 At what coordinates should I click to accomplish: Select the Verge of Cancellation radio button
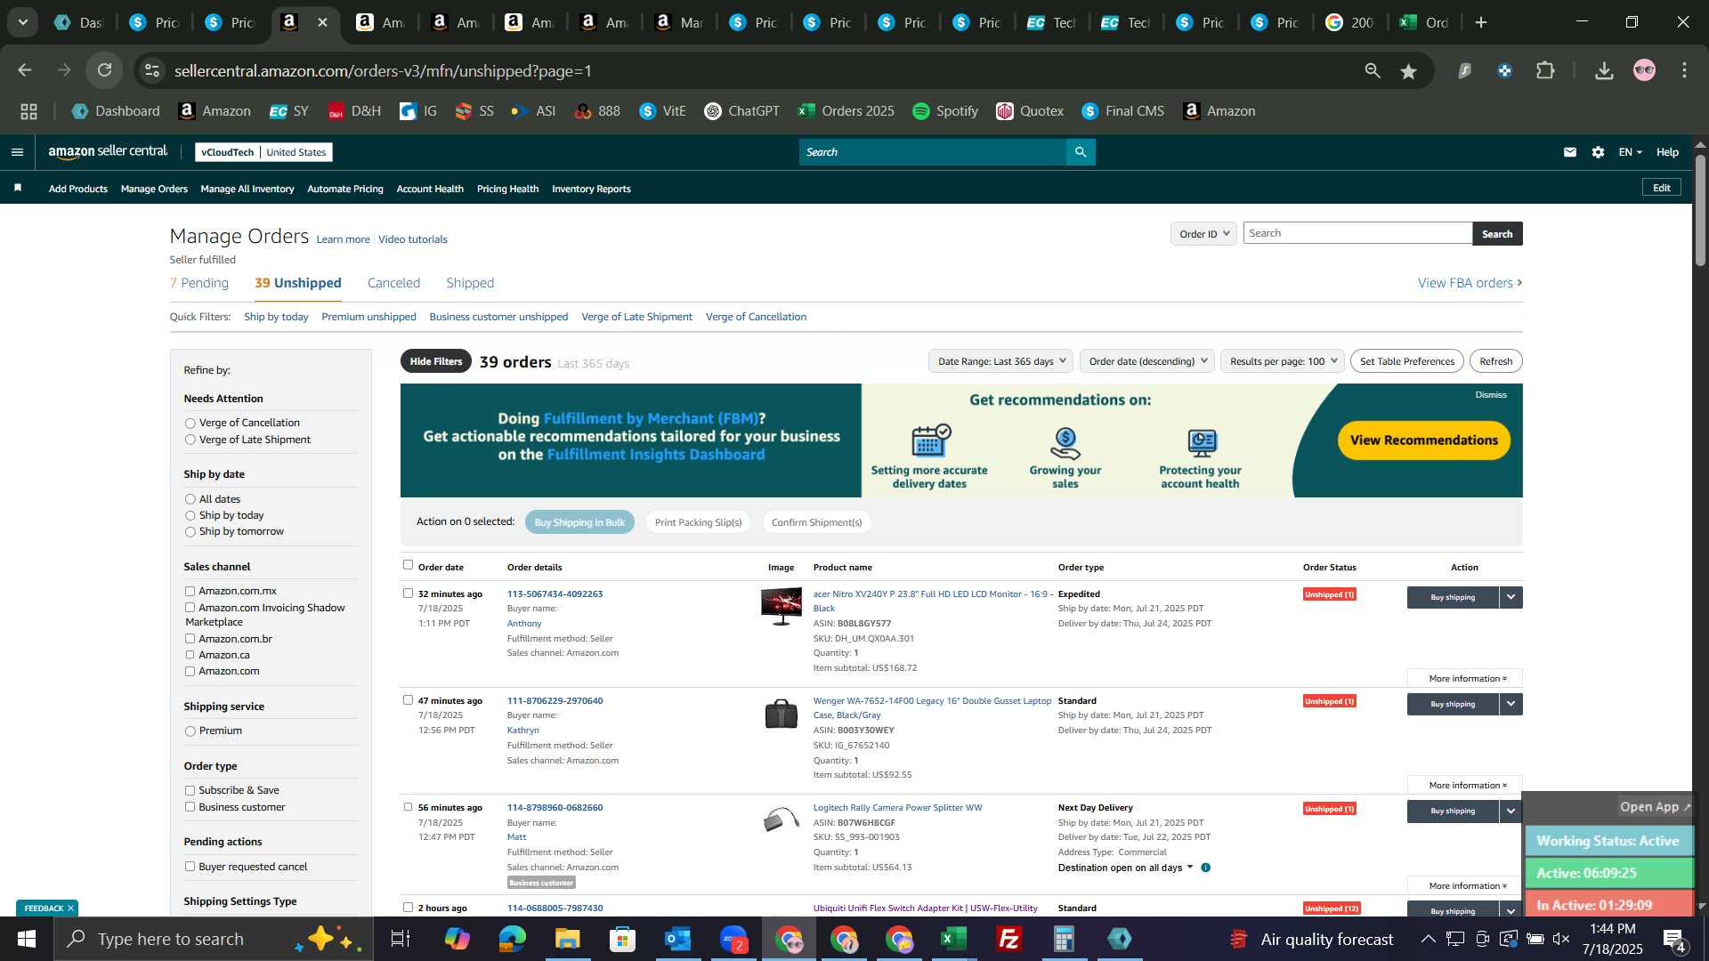click(190, 424)
